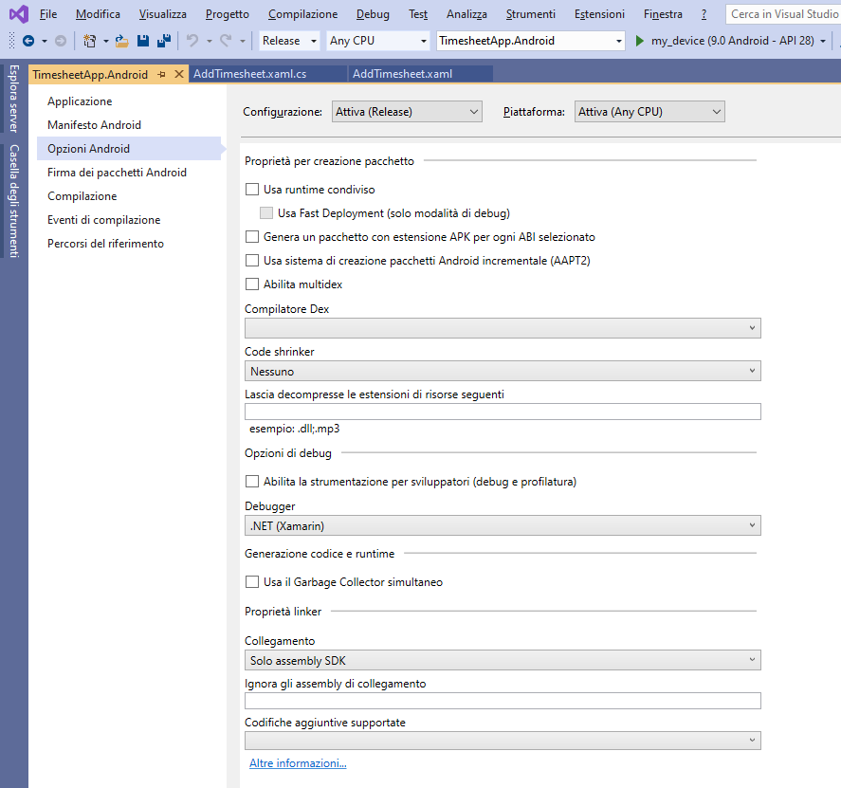Start deployment with green play icon
This screenshot has height=788, width=841.
[639, 41]
